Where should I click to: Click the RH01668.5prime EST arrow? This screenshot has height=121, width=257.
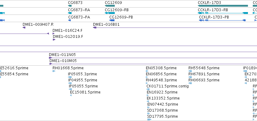click(54, 71)
